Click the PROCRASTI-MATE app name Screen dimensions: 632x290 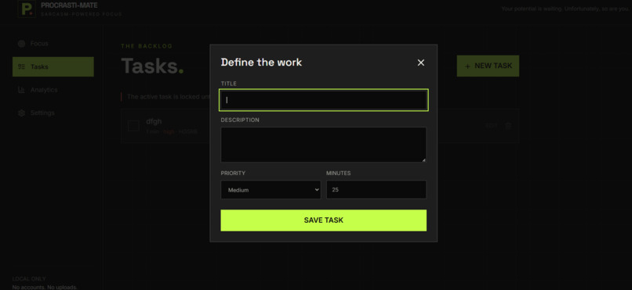pyautogui.click(x=69, y=5)
